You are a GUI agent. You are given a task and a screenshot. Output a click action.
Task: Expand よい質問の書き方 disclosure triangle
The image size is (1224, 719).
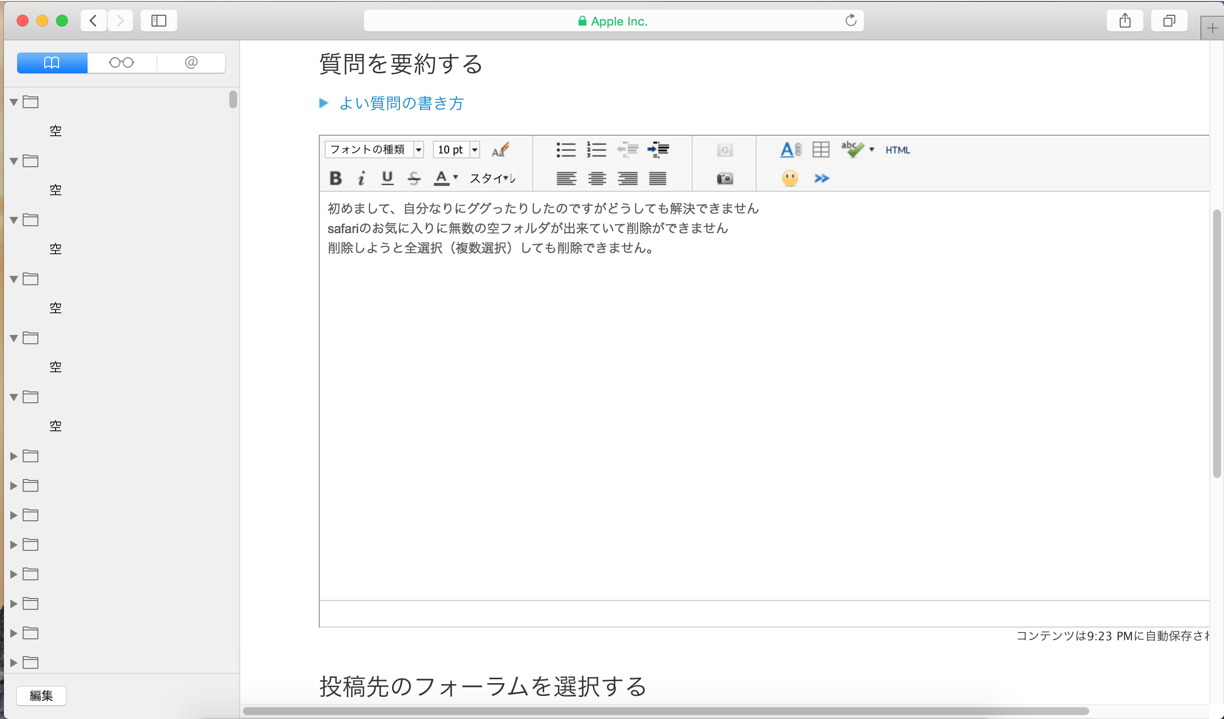(x=324, y=103)
